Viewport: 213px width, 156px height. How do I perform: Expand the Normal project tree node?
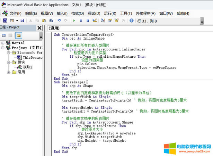[3, 43]
